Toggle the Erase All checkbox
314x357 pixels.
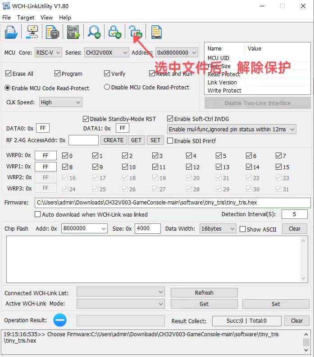(x=9, y=74)
